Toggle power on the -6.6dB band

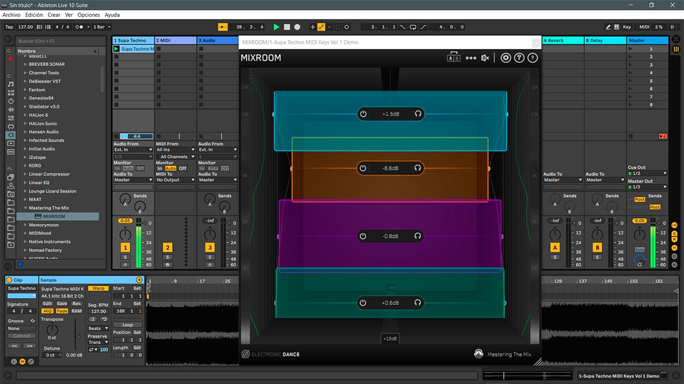363,168
